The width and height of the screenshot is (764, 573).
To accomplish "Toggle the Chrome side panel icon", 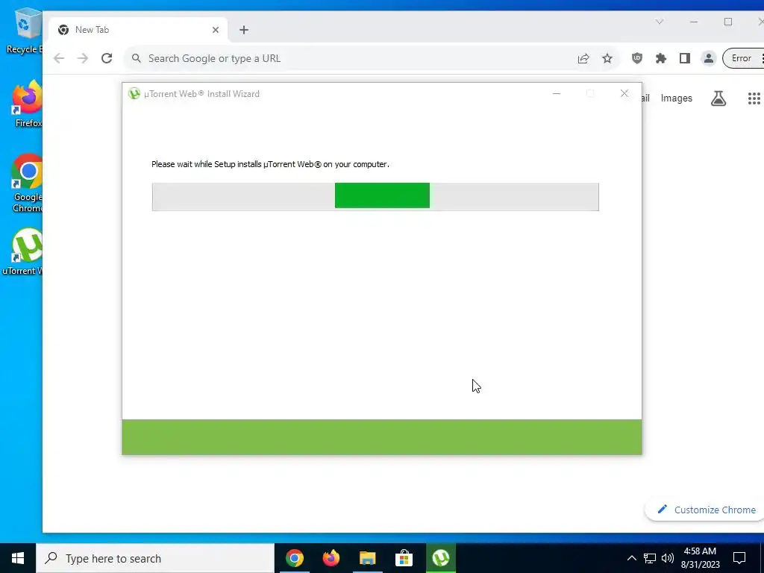I will point(685,58).
